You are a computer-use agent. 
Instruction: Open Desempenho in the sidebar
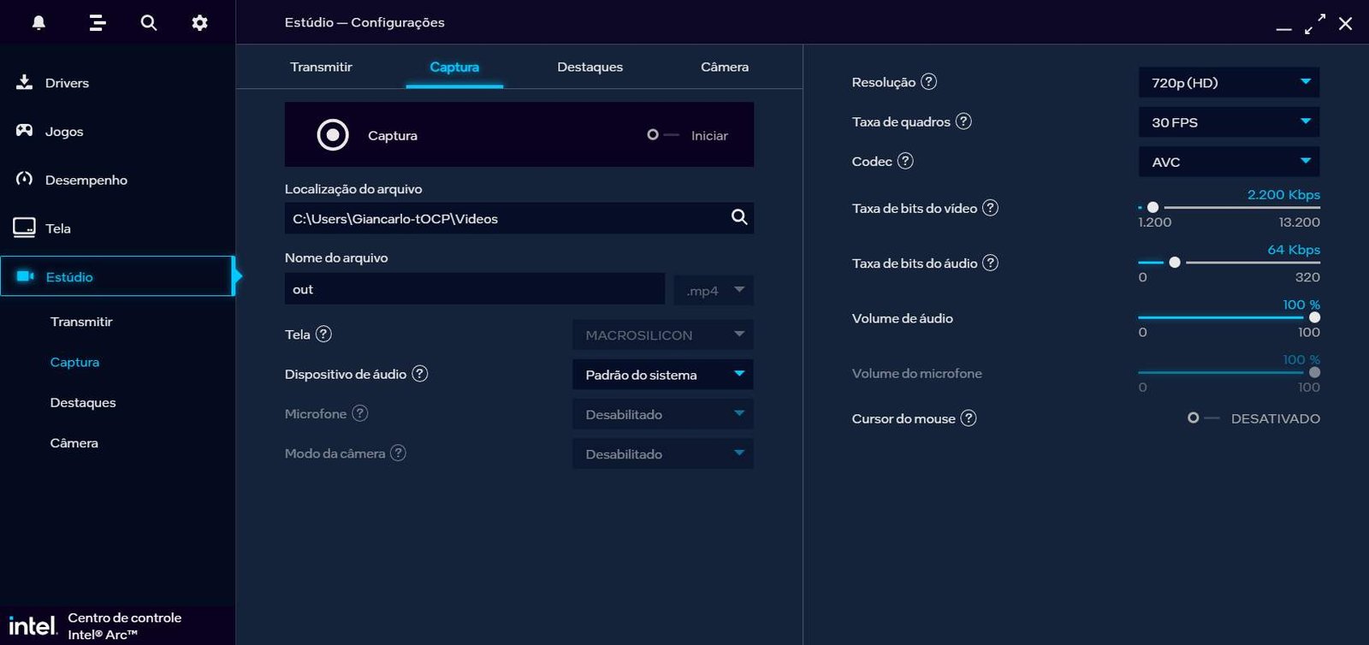[x=86, y=180]
